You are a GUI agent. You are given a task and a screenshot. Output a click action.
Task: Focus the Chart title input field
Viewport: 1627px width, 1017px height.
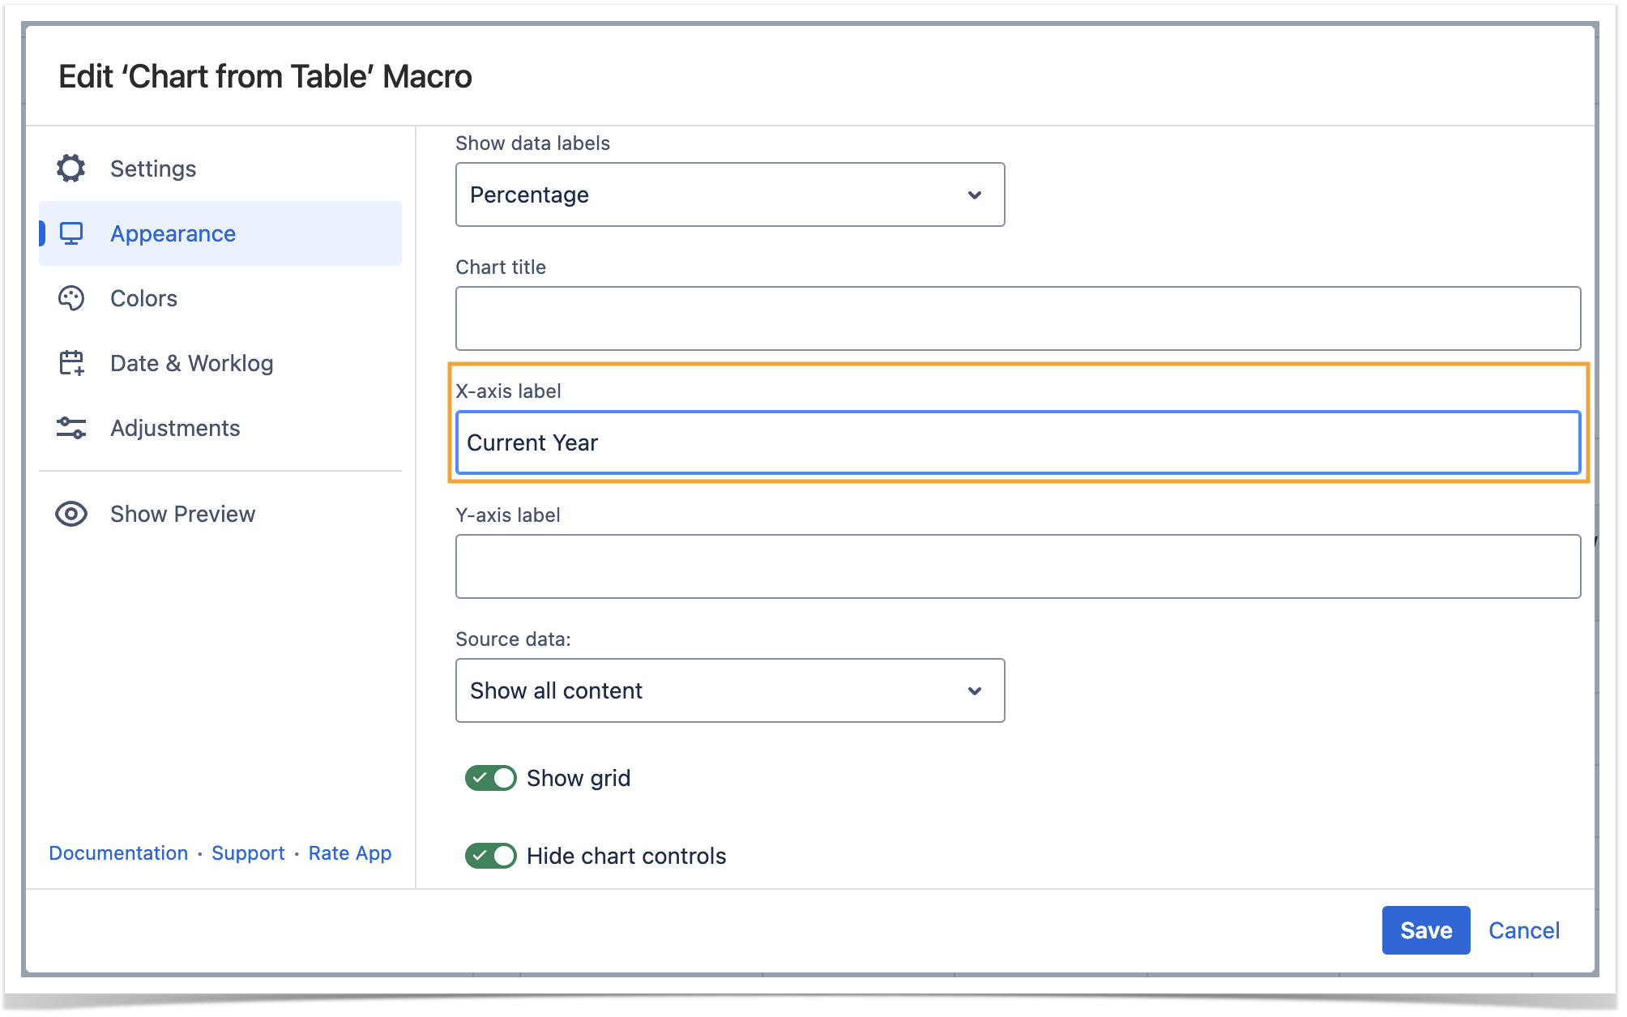(x=1018, y=318)
